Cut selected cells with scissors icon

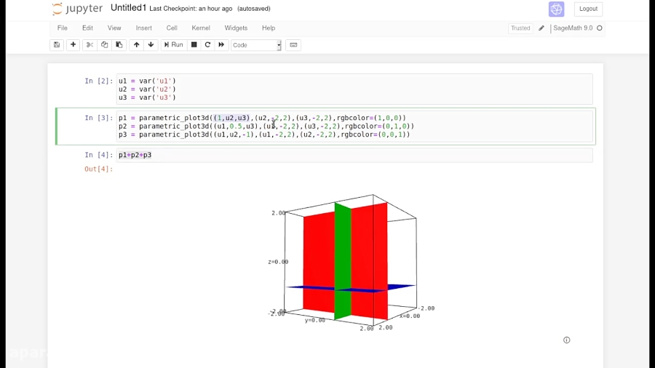point(90,45)
